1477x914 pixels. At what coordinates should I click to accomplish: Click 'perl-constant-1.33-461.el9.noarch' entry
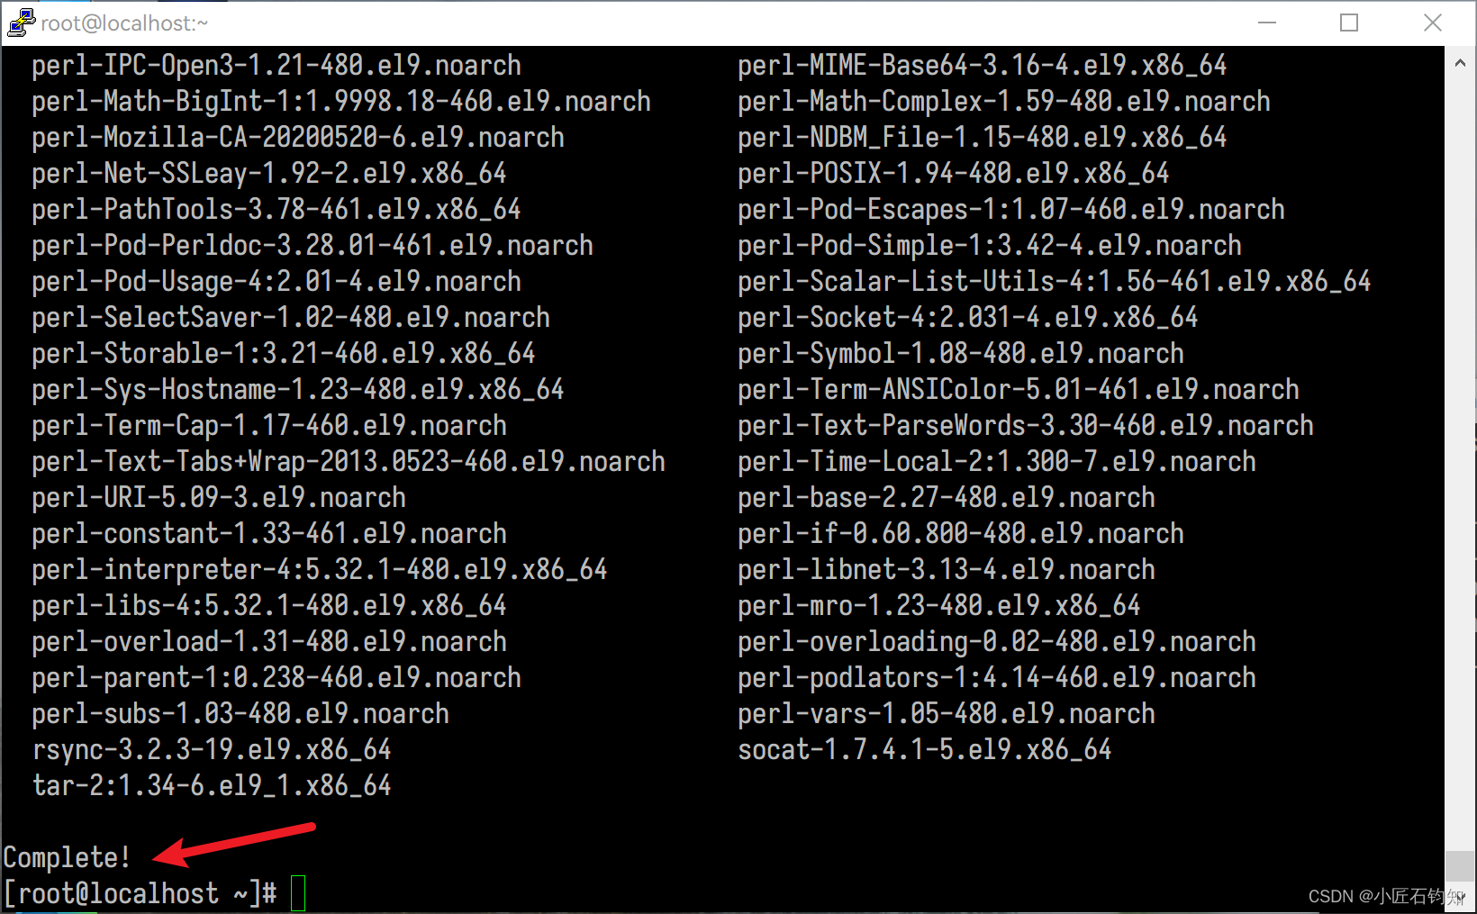pyautogui.click(x=269, y=534)
